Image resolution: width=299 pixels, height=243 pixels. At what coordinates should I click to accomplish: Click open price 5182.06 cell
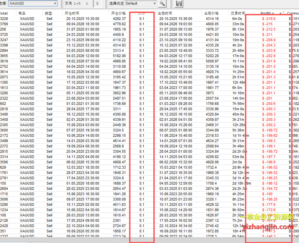(x=119, y=56)
